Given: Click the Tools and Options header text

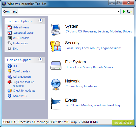Looking at the screenshot, I should pyautogui.click(x=19, y=21).
